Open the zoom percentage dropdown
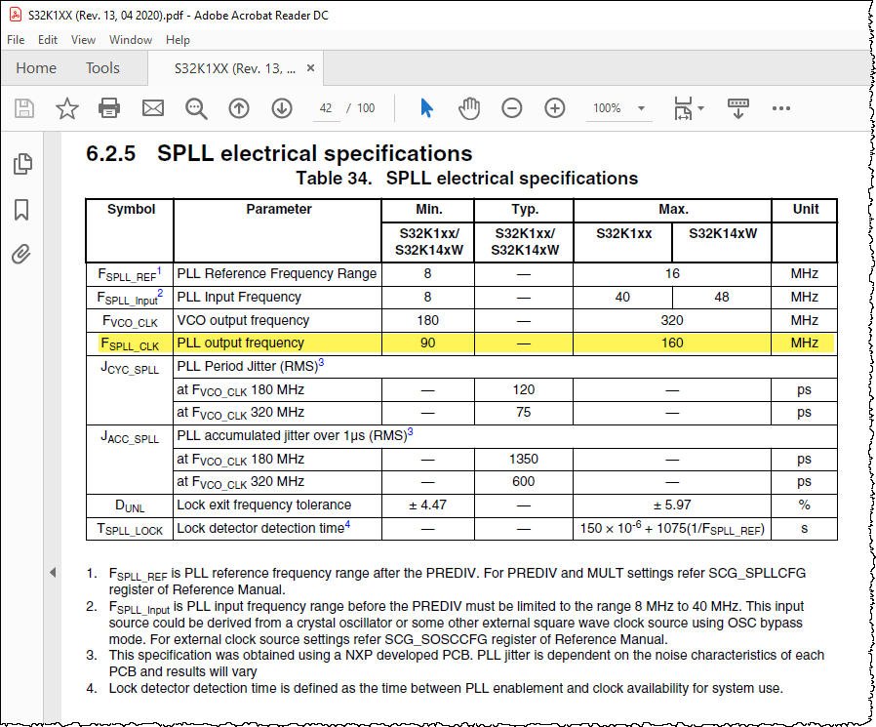The image size is (876, 727). 639,108
